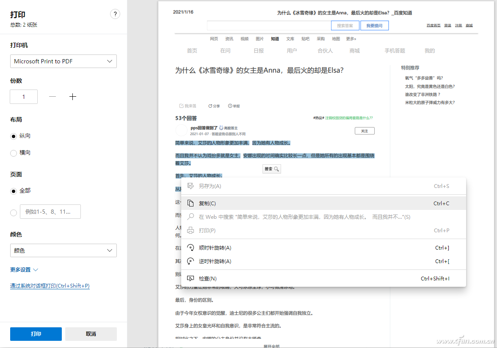Click the 我来答 edit icon in preview

pyautogui.click(x=182, y=106)
